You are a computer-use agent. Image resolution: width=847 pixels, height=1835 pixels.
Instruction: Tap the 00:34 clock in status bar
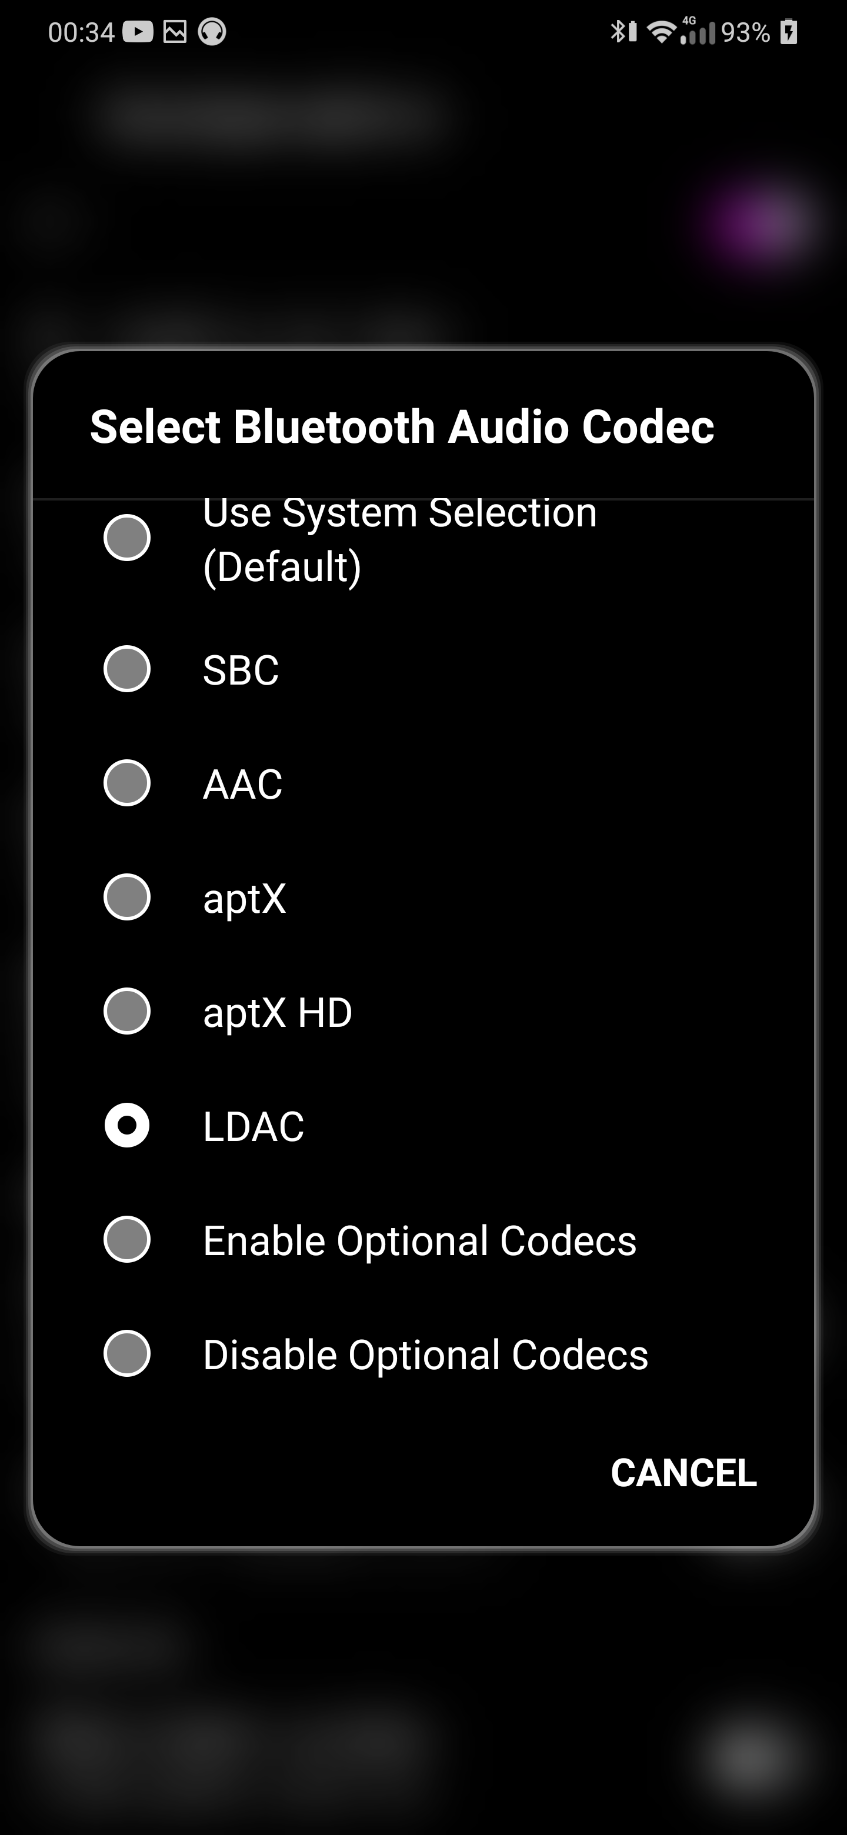(x=81, y=32)
